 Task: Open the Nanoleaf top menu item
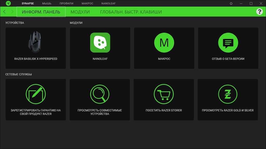tap(109, 4)
